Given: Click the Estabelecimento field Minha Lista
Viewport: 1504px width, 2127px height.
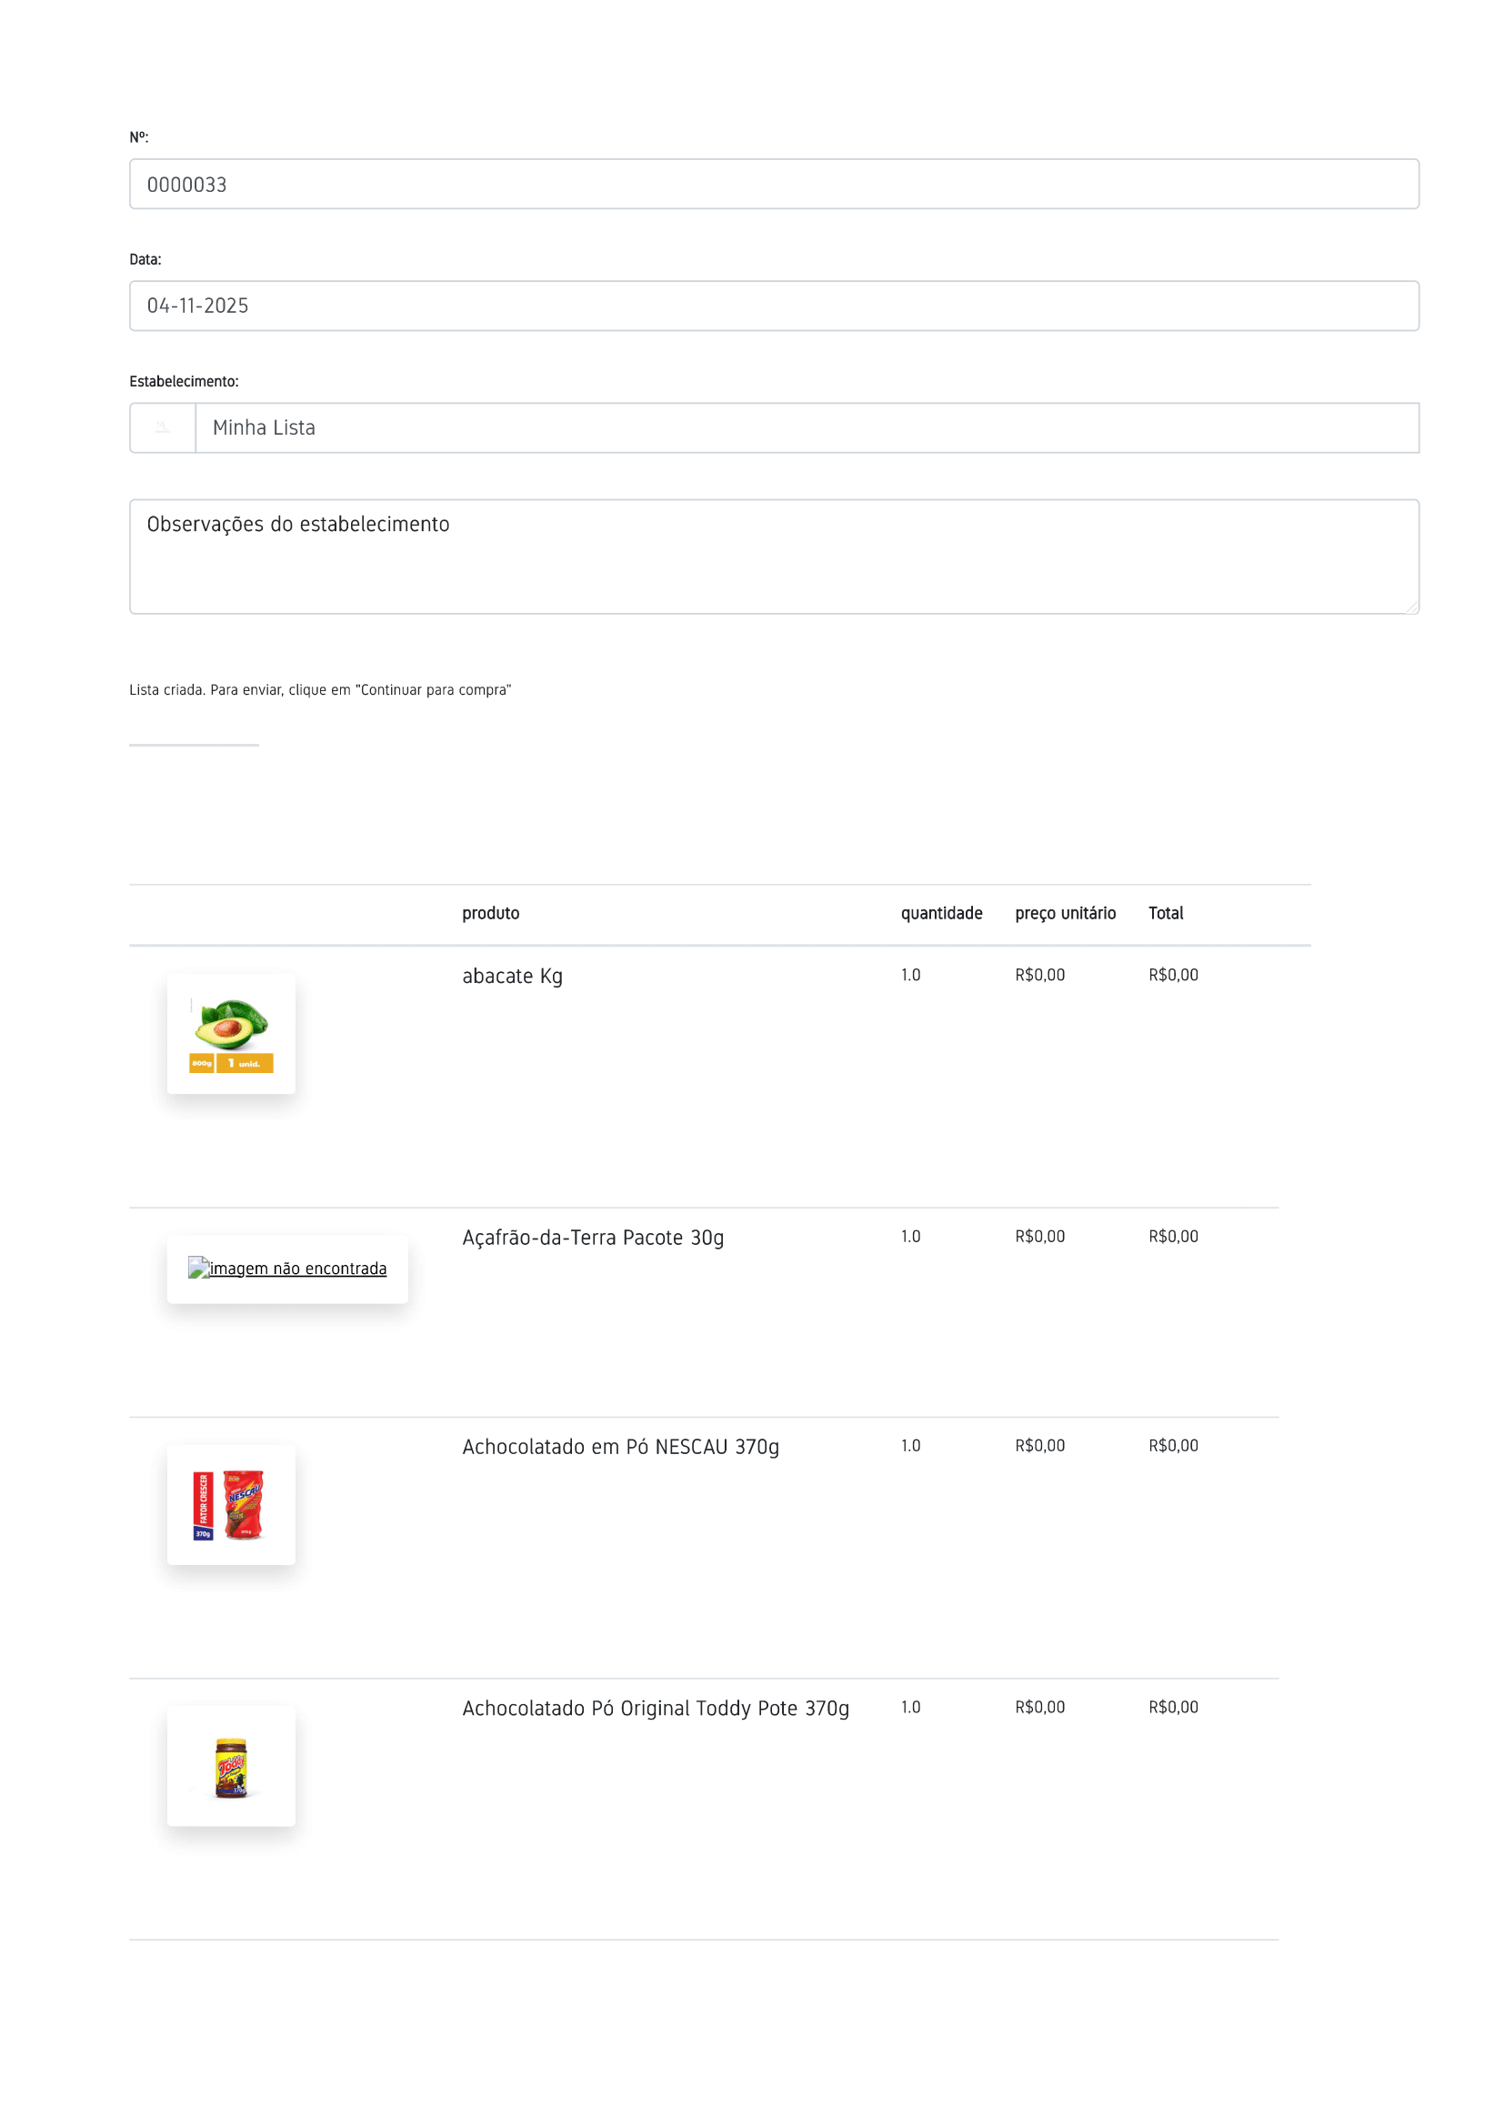Looking at the screenshot, I should point(806,428).
